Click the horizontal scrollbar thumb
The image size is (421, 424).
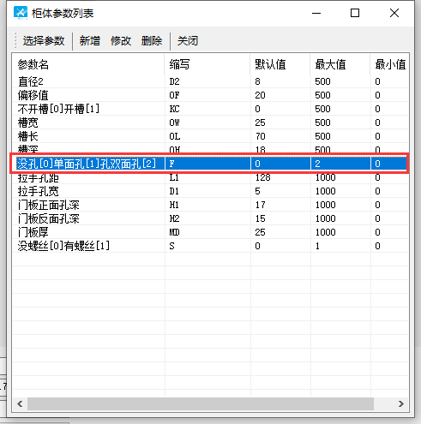[x=201, y=403]
